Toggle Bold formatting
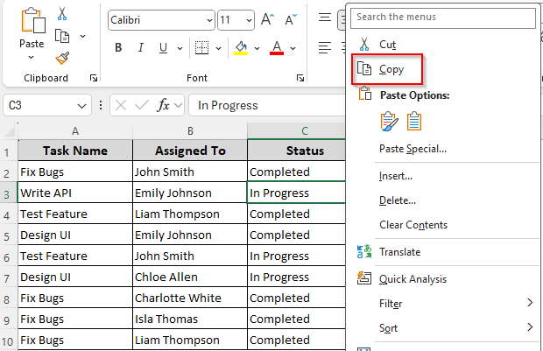This screenshot has width=543, height=351. [x=117, y=47]
